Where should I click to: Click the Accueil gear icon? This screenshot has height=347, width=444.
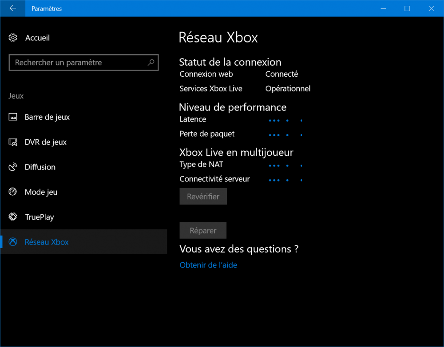(x=13, y=38)
